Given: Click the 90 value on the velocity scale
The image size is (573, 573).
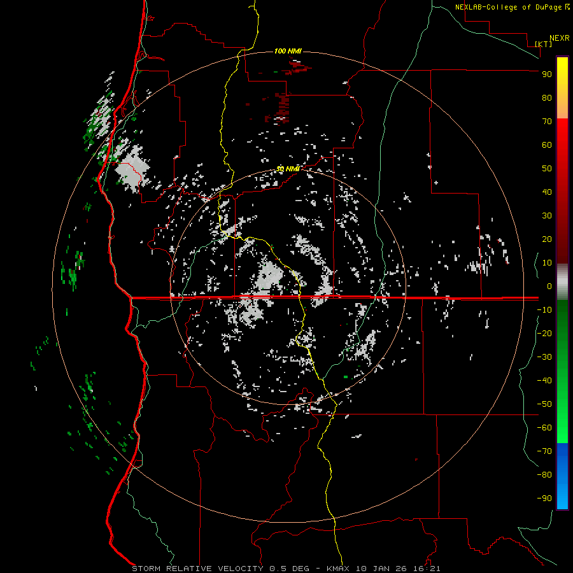Looking at the screenshot, I should coord(547,74).
